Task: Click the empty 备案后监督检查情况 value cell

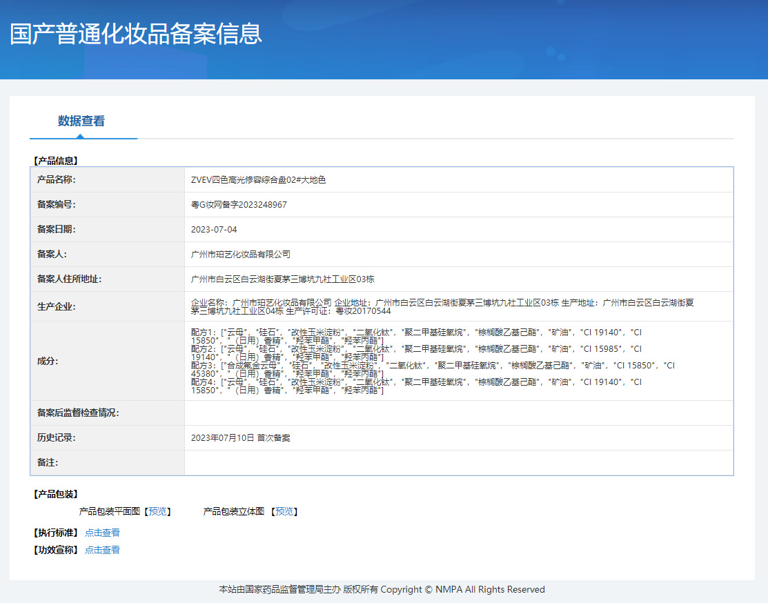Action: tap(458, 413)
